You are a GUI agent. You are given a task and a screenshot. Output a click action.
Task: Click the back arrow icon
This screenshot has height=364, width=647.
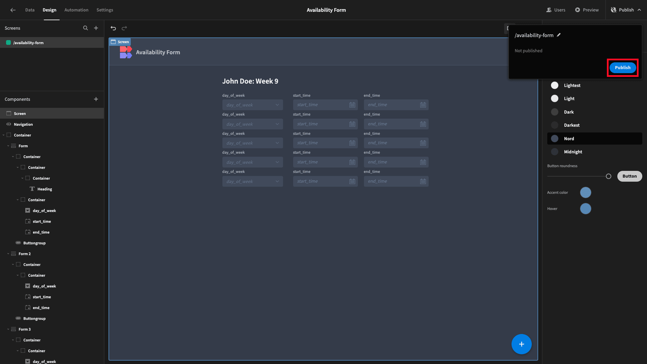[x=13, y=10]
